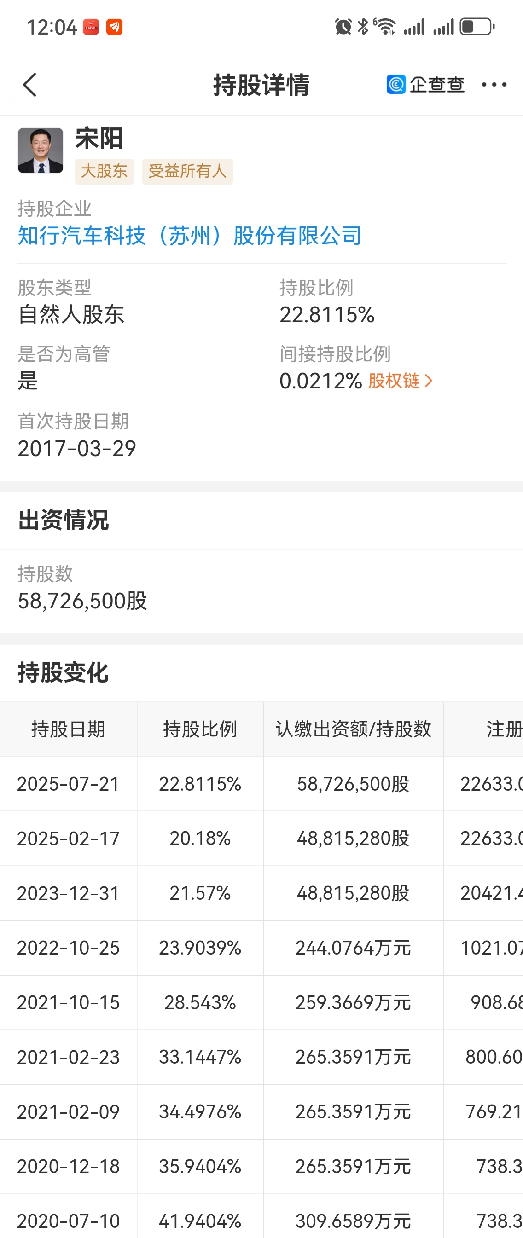The width and height of the screenshot is (523, 1238).
Task: Tap the 企查查 logo
Action: tap(425, 85)
